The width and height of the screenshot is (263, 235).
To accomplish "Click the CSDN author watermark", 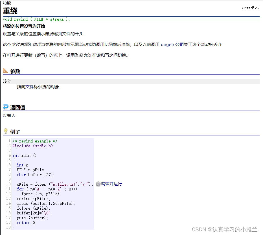I will coord(225,229).
